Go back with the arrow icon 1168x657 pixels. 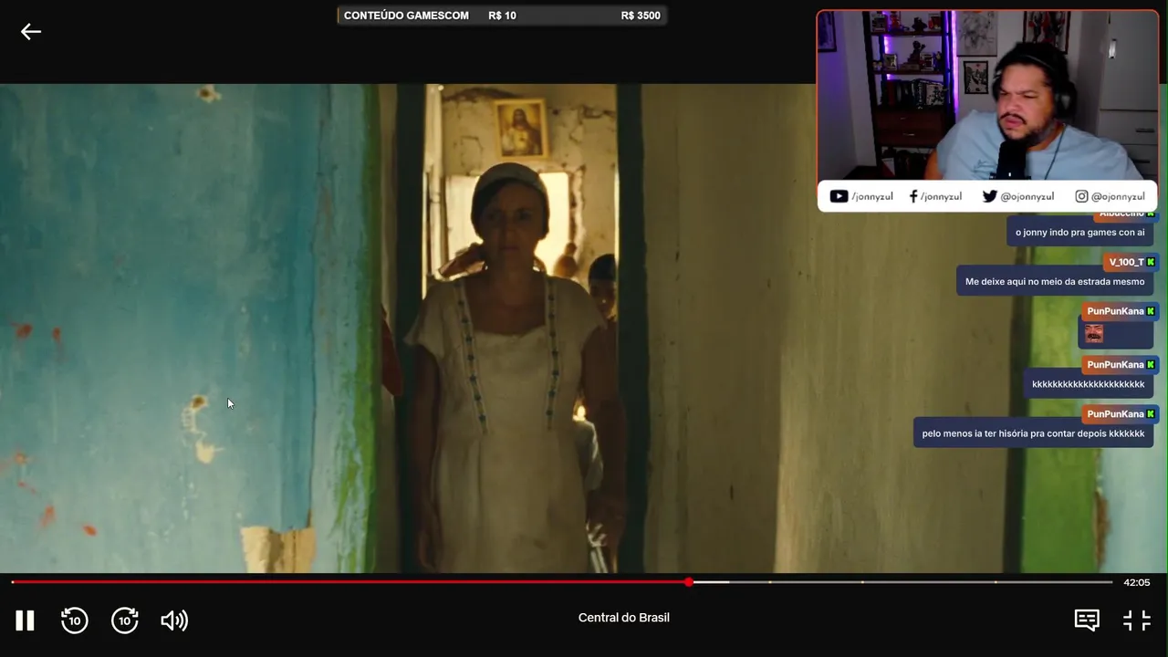point(31,32)
